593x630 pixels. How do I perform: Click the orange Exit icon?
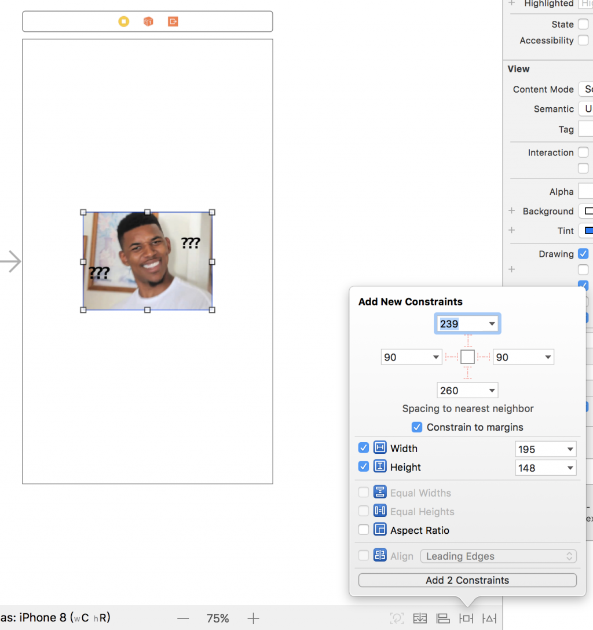[173, 21]
